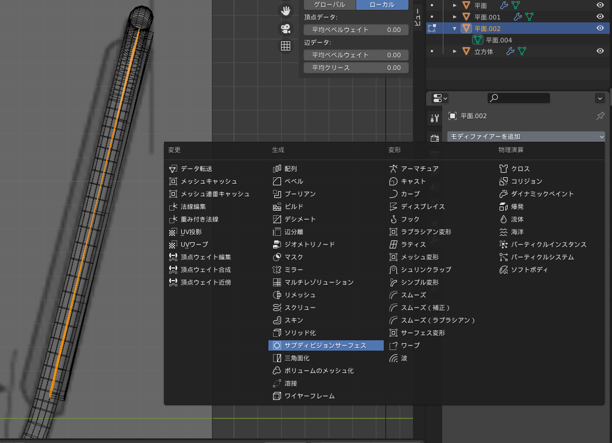The image size is (612, 443).
Task: Switch transform orientation to グローバル
Action: [330, 5]
